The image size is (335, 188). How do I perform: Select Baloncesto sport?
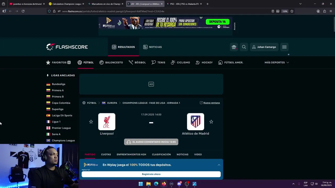(x=111, y=62)
